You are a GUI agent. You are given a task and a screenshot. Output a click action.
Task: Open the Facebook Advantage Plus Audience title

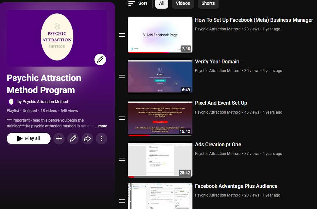tap(236, 186)
